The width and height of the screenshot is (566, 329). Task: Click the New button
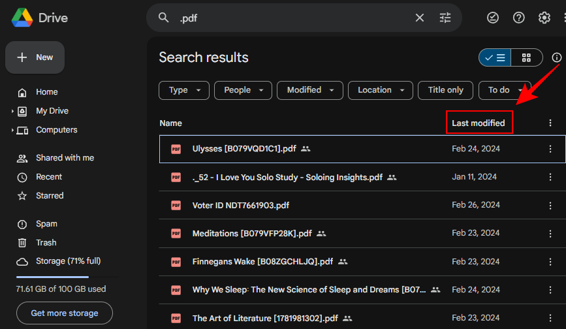(x=35, y=57)
